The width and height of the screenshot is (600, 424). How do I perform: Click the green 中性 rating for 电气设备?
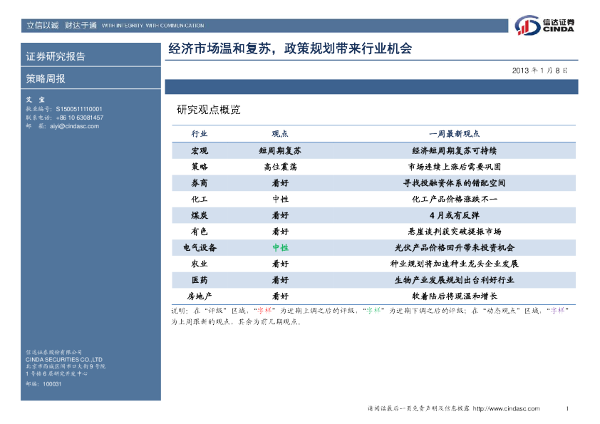click(280, 247)
